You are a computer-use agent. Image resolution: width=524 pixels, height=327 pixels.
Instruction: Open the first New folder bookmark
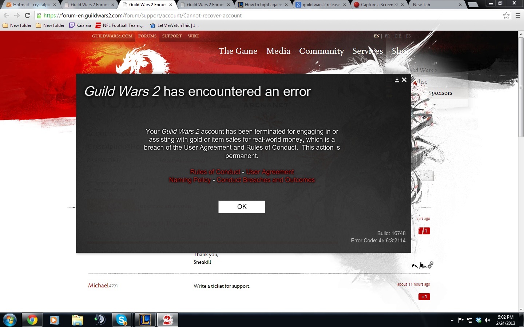(x=17, y=25)
